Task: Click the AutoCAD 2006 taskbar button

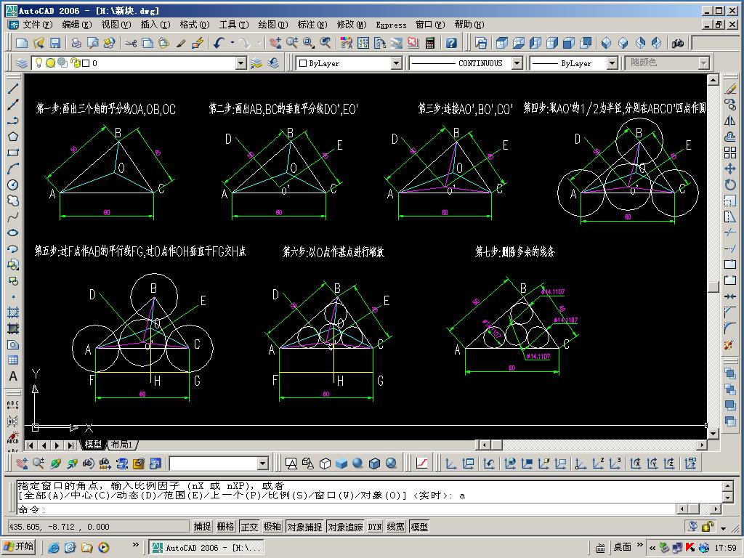Action: 206,548
